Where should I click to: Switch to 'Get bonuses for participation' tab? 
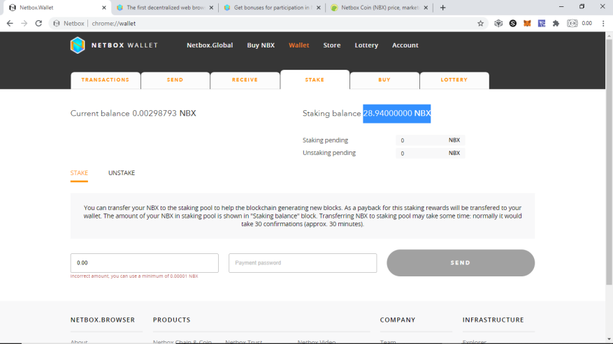coord(272,8)
